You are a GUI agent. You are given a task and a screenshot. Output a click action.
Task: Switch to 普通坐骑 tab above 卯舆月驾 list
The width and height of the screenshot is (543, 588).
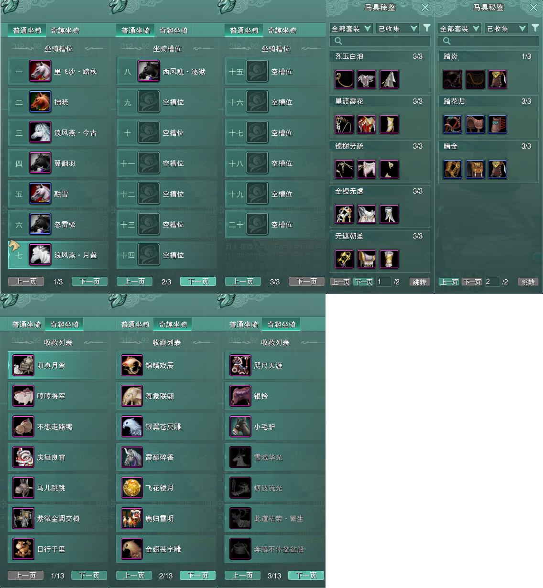tap(27, 324)
